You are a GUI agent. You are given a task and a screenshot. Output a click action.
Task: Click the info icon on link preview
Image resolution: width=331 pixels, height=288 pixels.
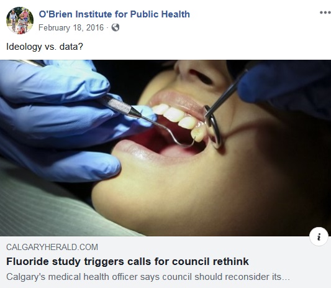(x=319, y=236)
